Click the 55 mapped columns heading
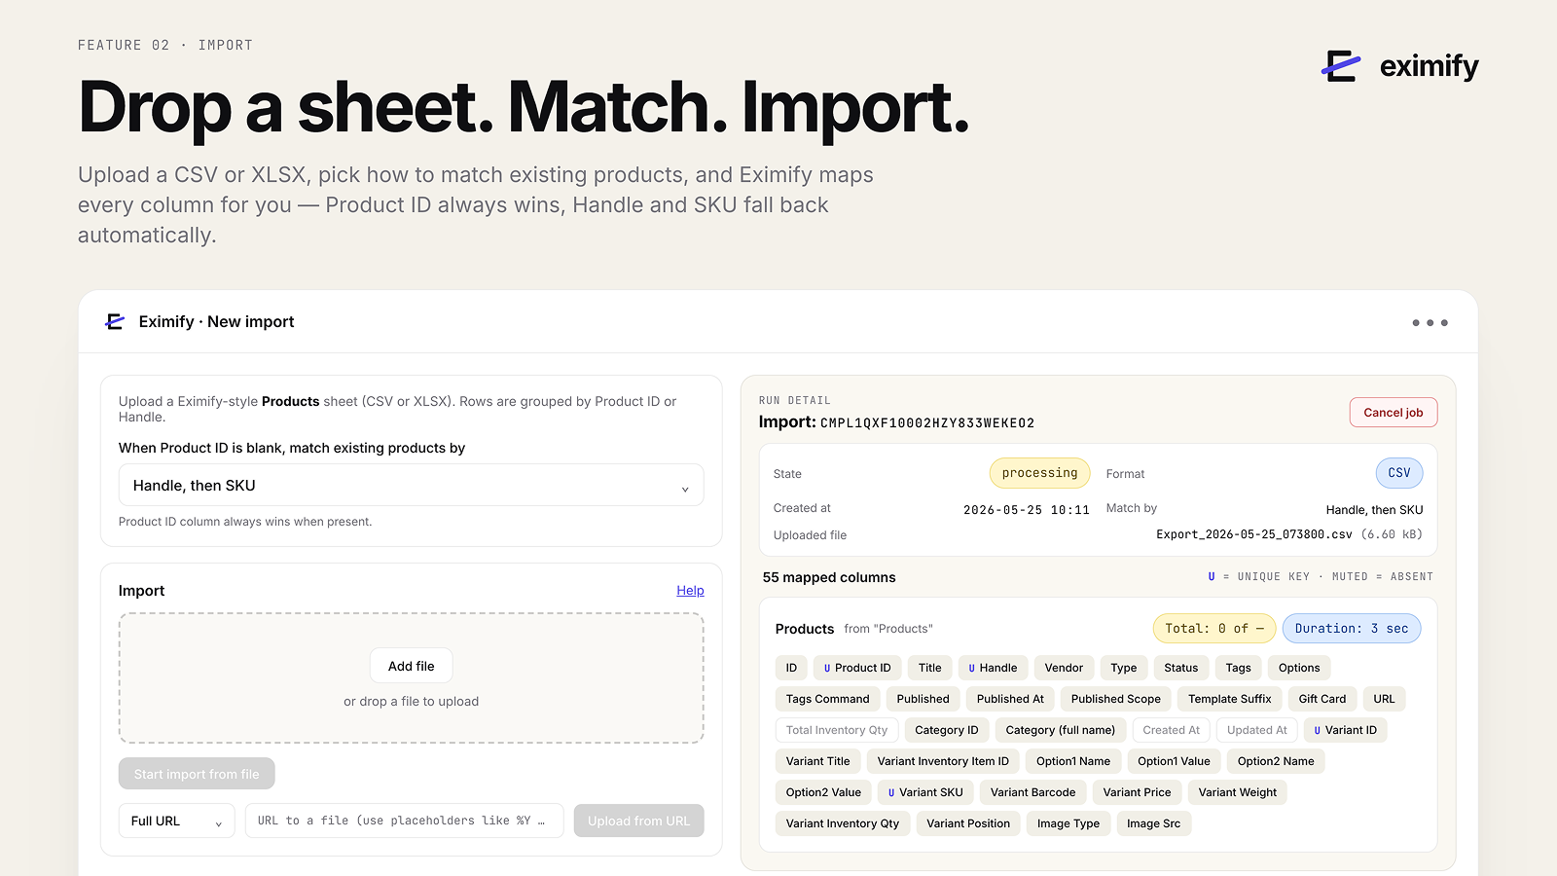Viewport: 1557px width, 876px height. 829,577
